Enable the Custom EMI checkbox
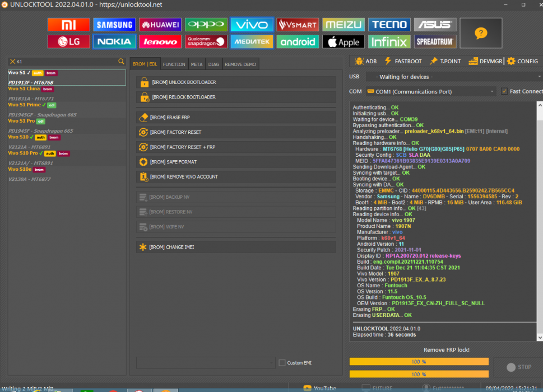543x392 pixels. [282, 362]
